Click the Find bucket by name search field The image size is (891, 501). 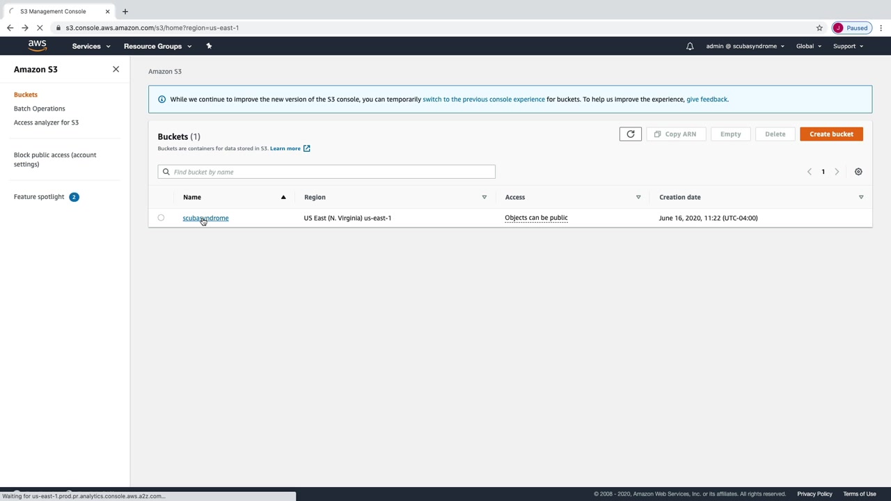(x=326, y=172)
